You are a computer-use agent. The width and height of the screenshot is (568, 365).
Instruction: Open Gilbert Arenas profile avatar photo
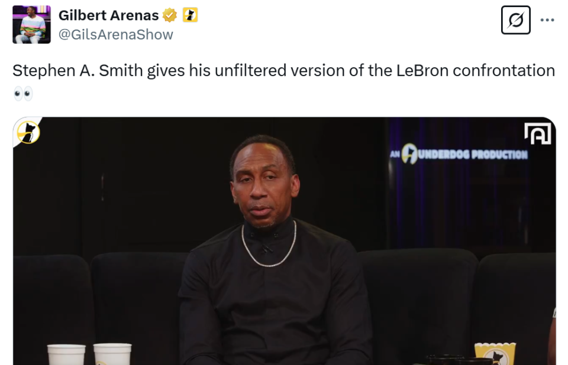coord(31,25)
